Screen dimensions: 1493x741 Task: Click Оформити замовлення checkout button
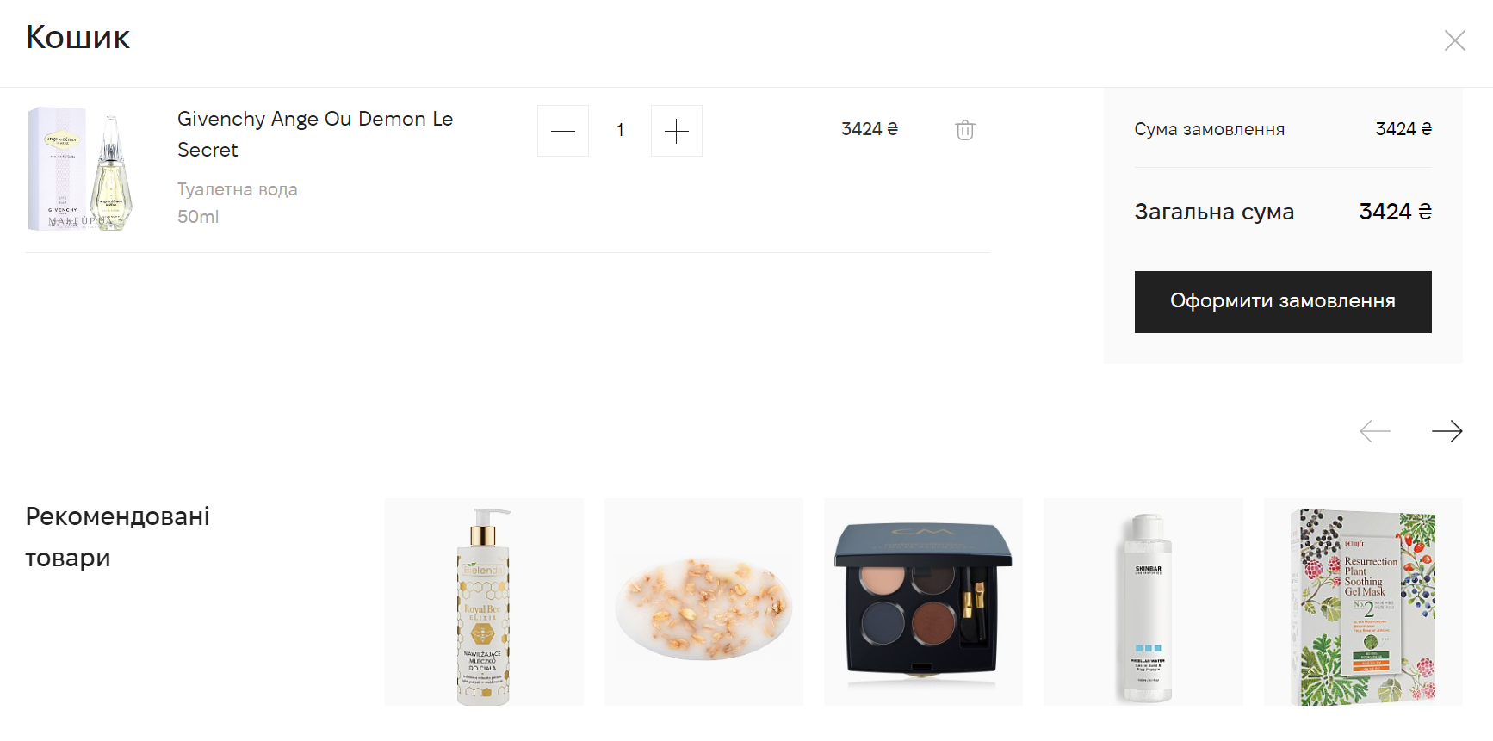click(1283, 302)
